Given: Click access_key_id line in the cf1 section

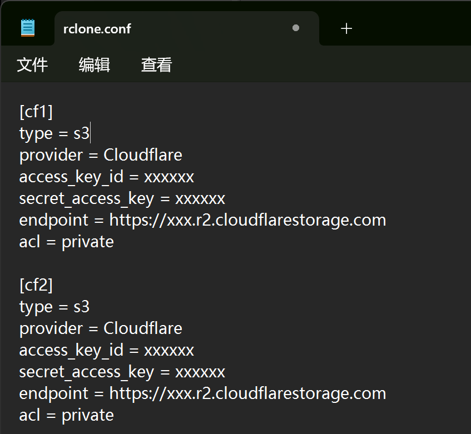Looking at the screenshot, I should 106,177.
